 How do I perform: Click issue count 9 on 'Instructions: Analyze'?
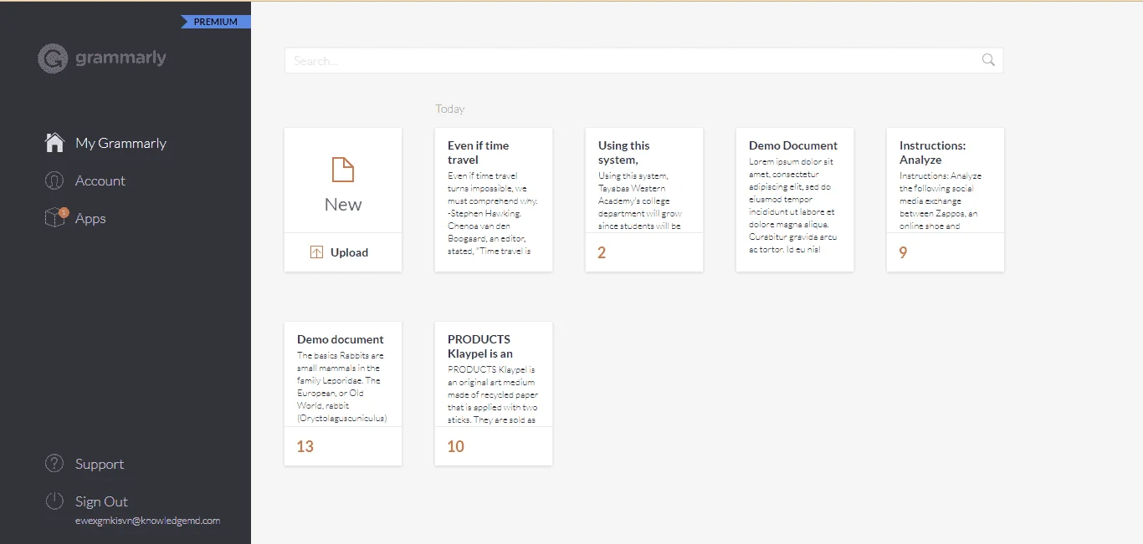903,252
